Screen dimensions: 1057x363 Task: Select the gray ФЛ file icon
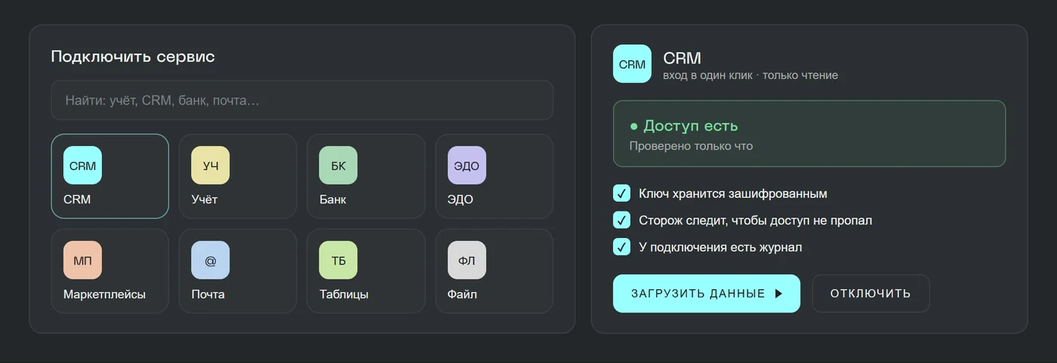[x=467, y=261]
